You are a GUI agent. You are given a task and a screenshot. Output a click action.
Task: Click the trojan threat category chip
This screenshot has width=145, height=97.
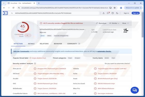click(70, 58)
